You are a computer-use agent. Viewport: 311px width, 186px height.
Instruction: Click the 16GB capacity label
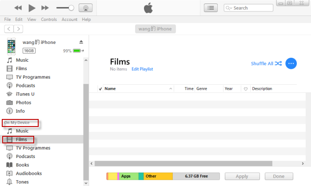tap(29, 51)
